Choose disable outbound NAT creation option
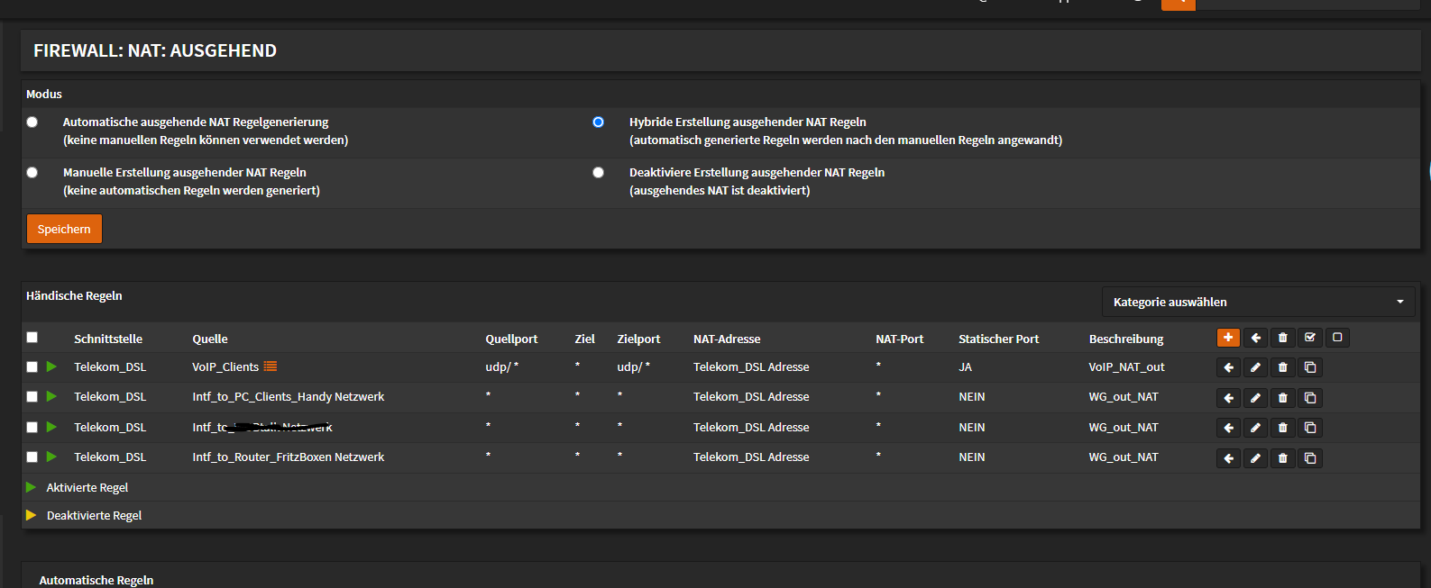The width and height of the screenshot is (1431, 588). [598, 172]
